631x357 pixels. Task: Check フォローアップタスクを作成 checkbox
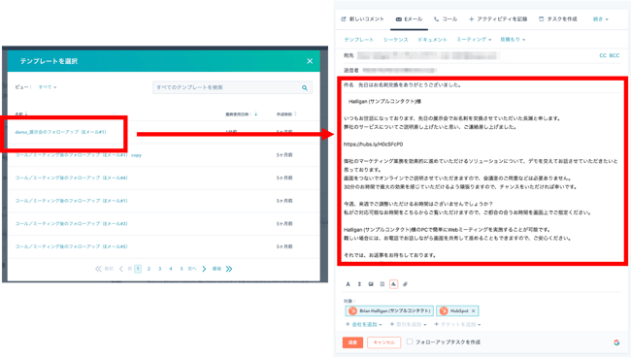click(x=410, y=341)
